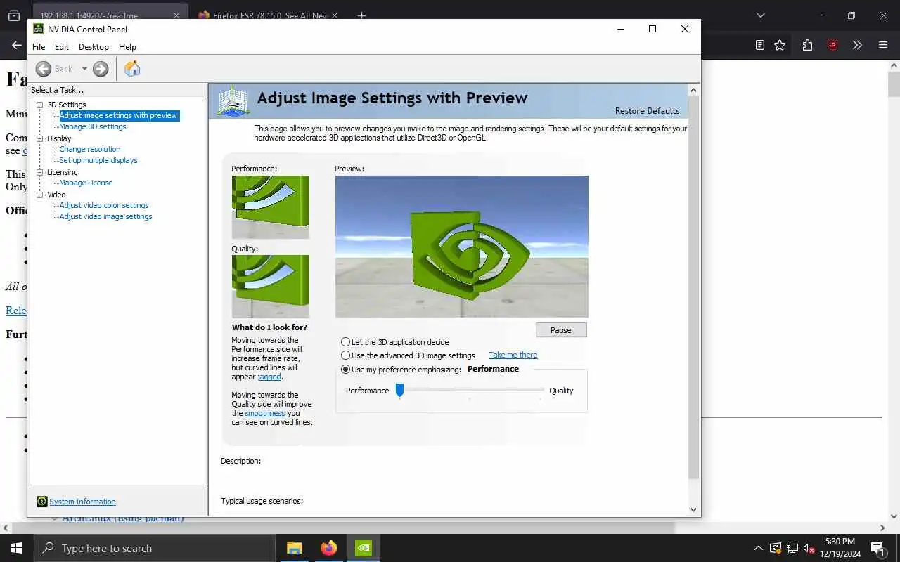Open the Windows Start menu
The height and width of the screenshot is (562, 900).
[17, 548]
